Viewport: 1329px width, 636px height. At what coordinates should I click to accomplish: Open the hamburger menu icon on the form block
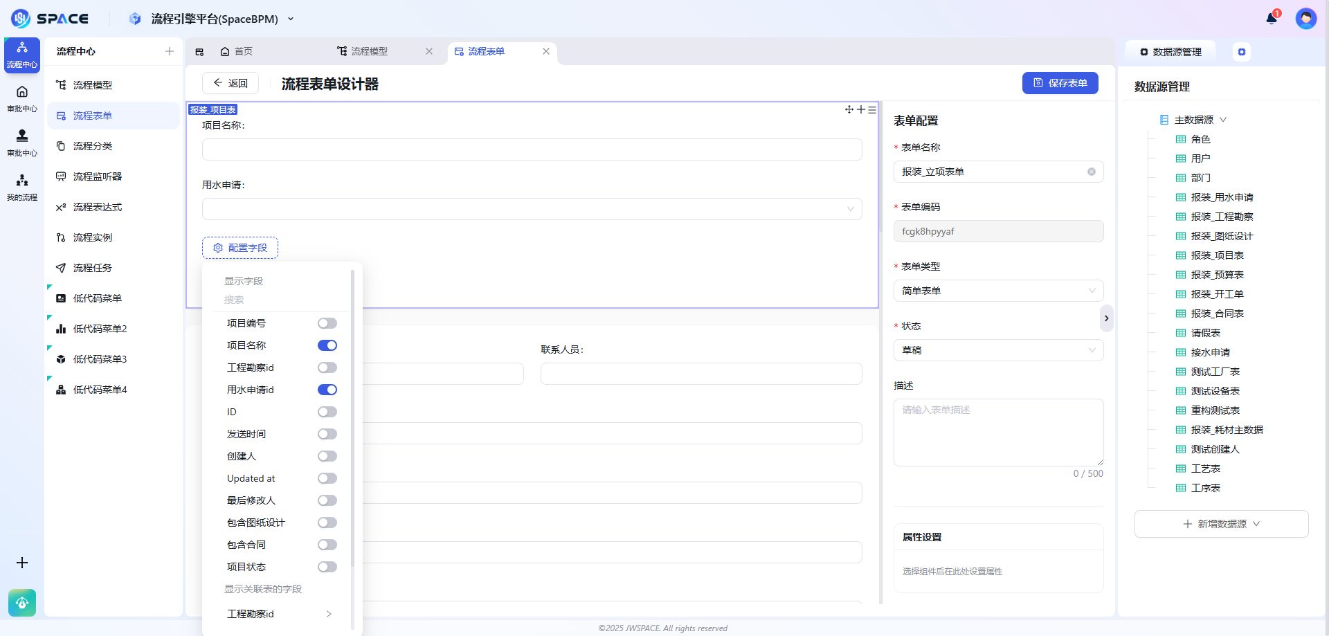tap(871, 109)
